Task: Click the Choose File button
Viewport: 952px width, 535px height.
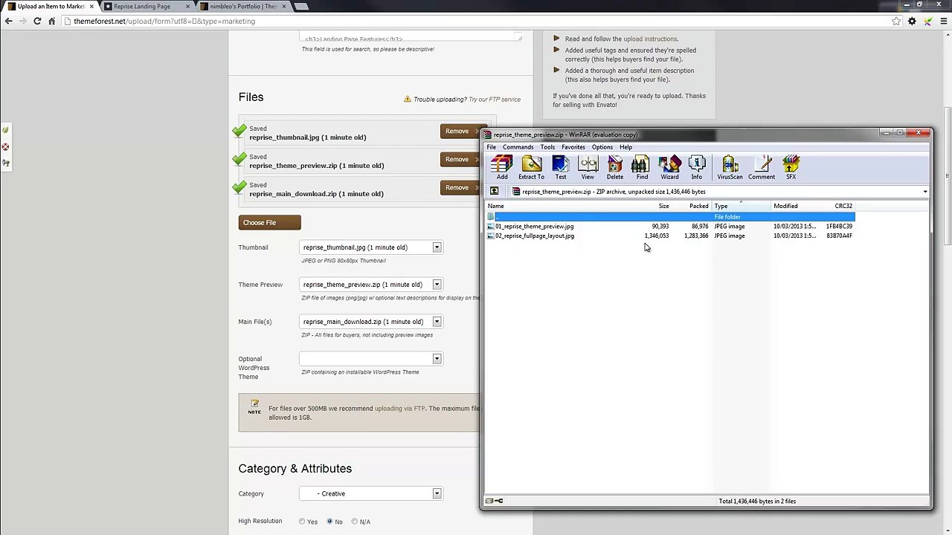Action: [x=270, y=223]
